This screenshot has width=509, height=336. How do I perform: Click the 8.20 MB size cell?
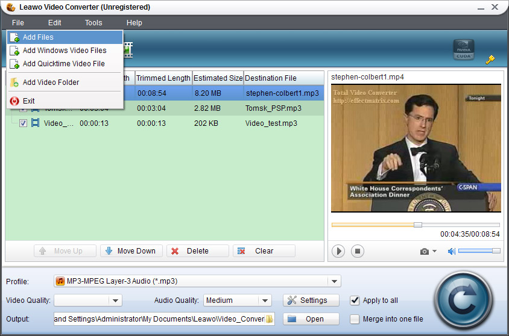[x=207, y=93]
